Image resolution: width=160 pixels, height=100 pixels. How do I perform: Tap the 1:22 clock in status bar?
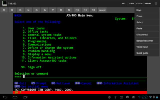pos(143,97)
